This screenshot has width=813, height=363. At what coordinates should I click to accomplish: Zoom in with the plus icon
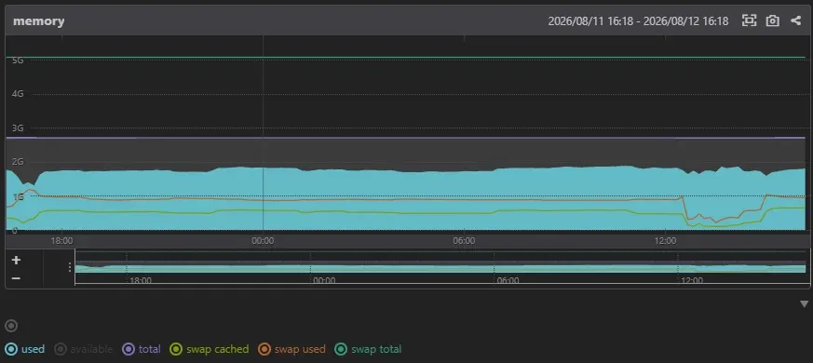[x=16, y=261]
